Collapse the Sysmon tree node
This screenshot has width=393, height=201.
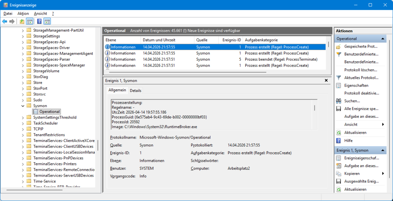pyautogui.click(x=23, y=106)
